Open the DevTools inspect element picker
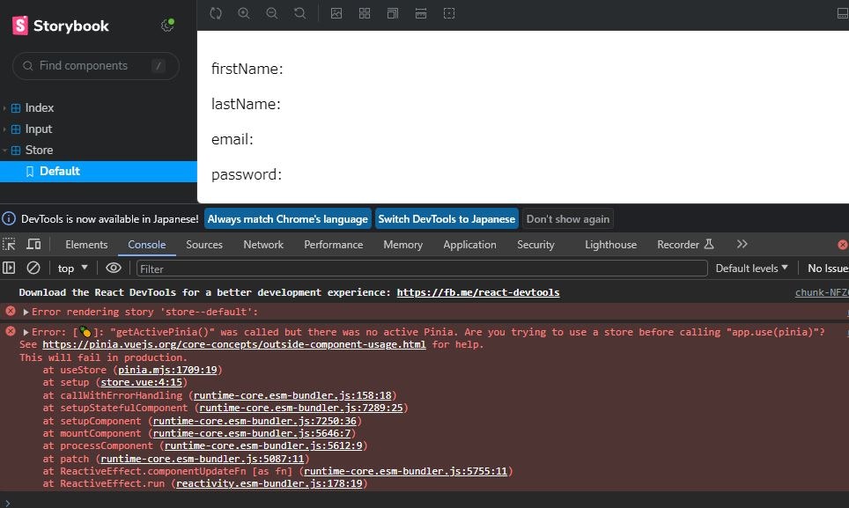The height and width of the screenshot is (508, 849). [x=9, y=244]
